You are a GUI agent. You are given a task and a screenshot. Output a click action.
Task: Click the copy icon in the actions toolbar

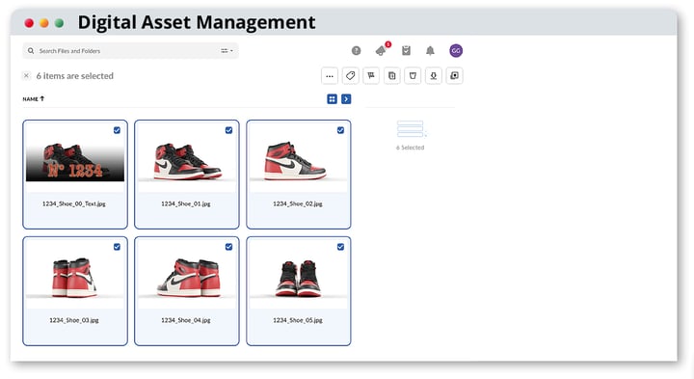(x=391, y=76)
